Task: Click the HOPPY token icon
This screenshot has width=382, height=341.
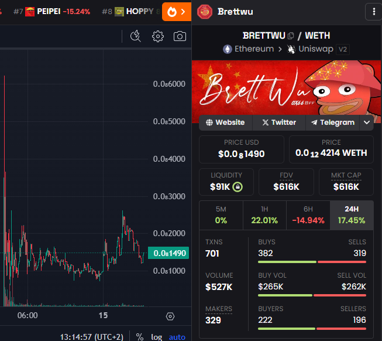Action: (x=119, y=12)
